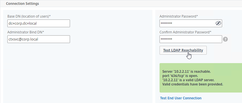242x103 pixels.
Task: Open help icon beside Confirm Administrator Password
Action: tap(225, 39)
